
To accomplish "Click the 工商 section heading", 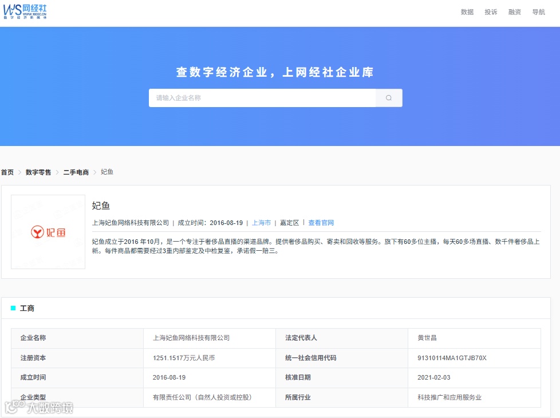I will [27, 308].
